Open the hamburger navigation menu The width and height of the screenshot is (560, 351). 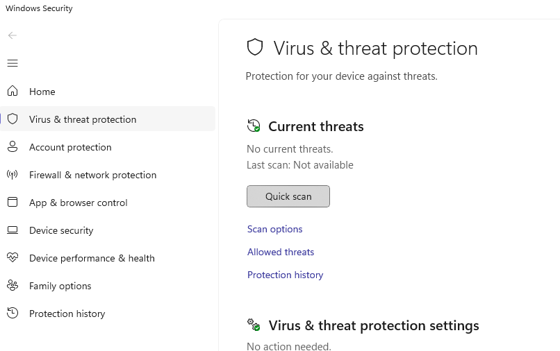(13, 63)
